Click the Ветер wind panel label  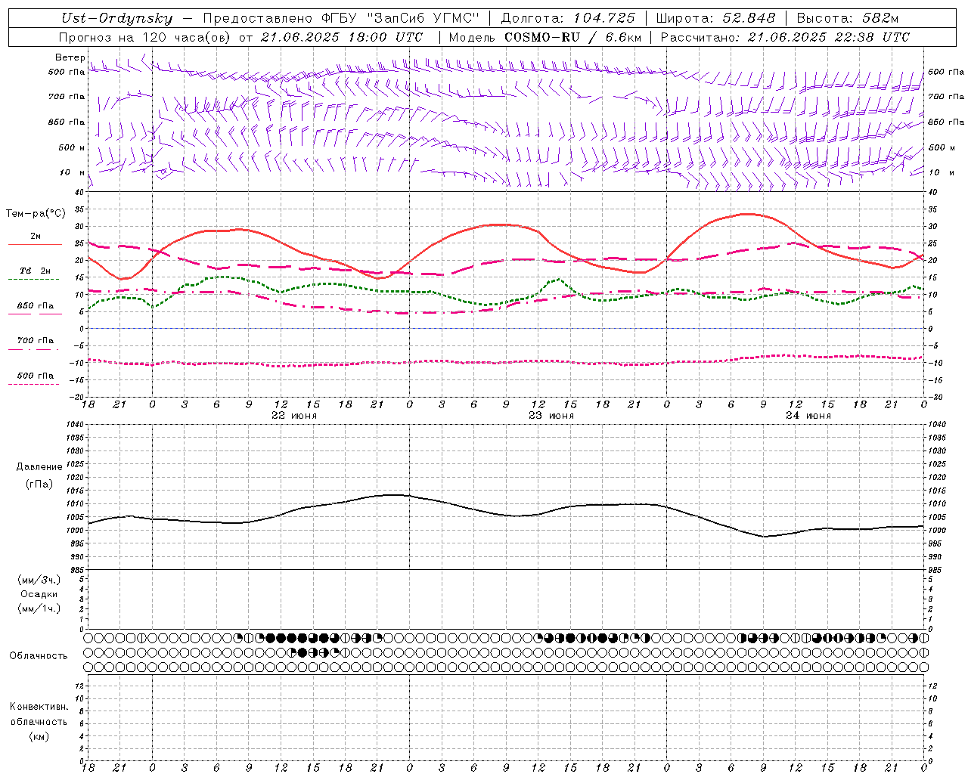click(70, 57)
